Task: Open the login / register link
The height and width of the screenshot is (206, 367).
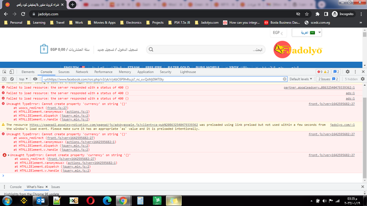Action: click(x=118, y=50)
